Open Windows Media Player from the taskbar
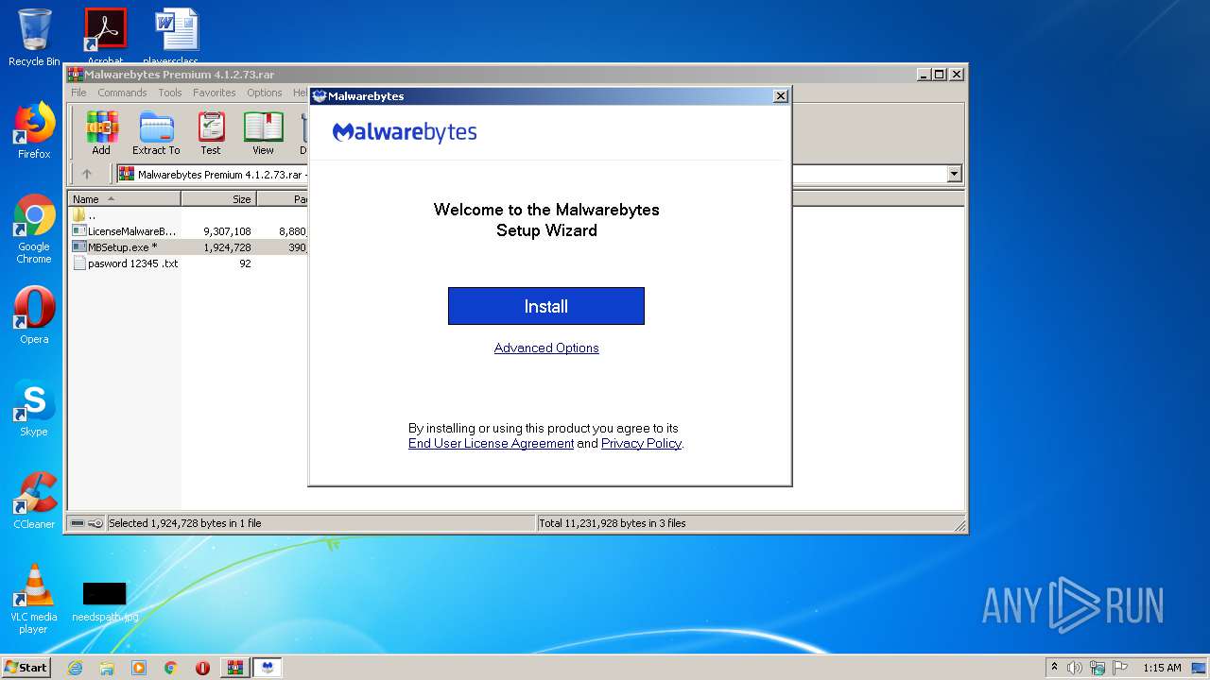The height and width of the screenshot is (680, 1210). [139, 668]
